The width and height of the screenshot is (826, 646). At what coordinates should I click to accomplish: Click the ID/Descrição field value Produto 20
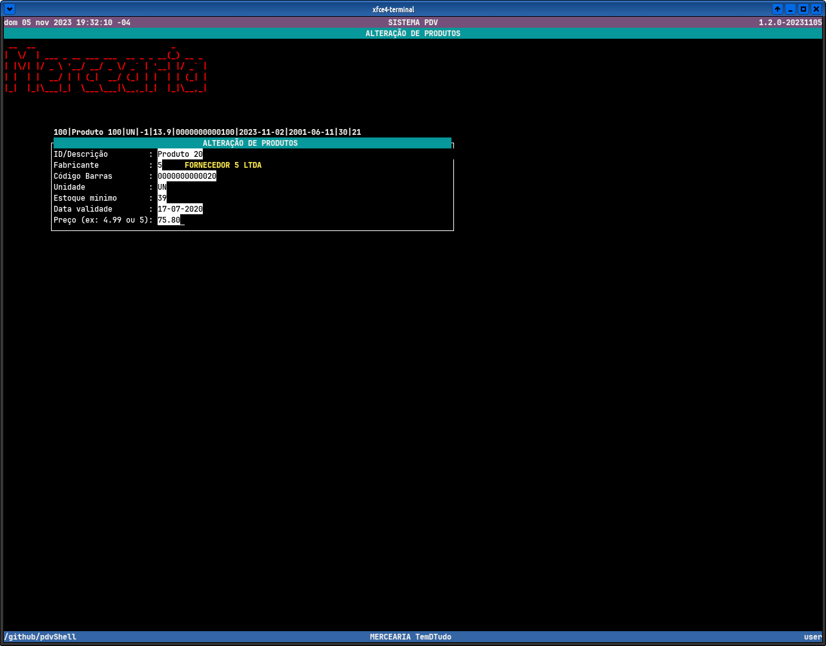[x=180, y=154]
